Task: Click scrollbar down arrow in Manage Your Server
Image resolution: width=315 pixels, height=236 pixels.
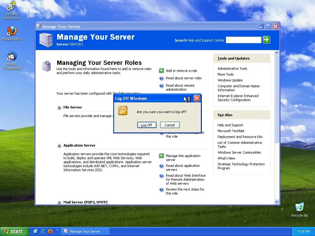Action: 277,202
